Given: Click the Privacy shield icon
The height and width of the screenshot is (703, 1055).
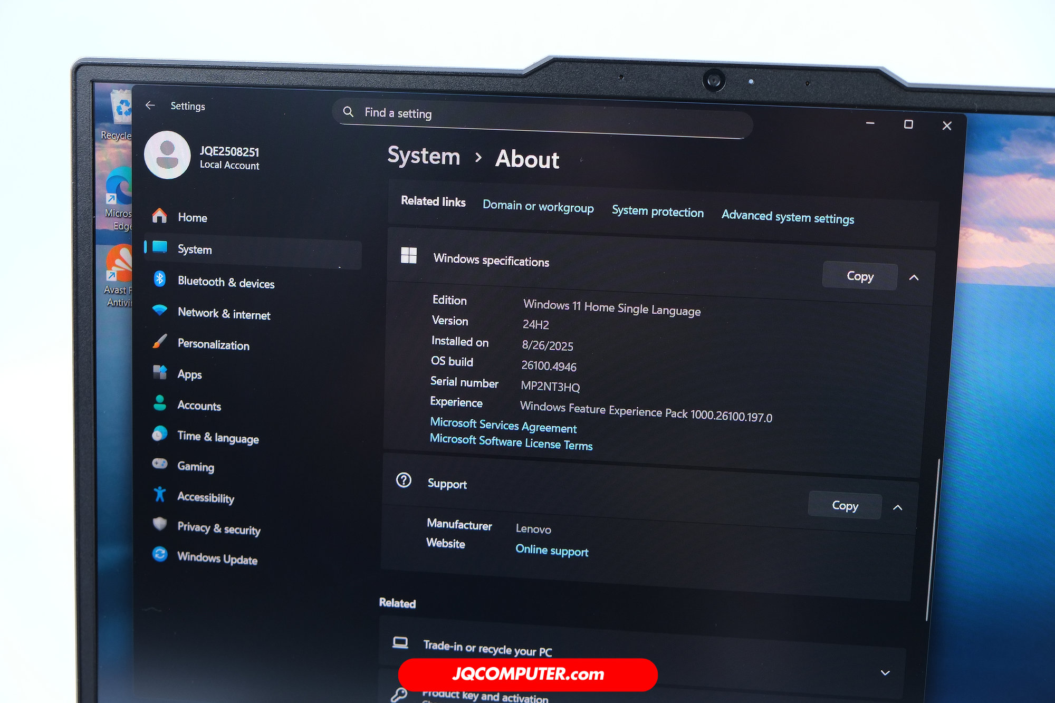Looking at the screenshot, I should coord(159,524).
